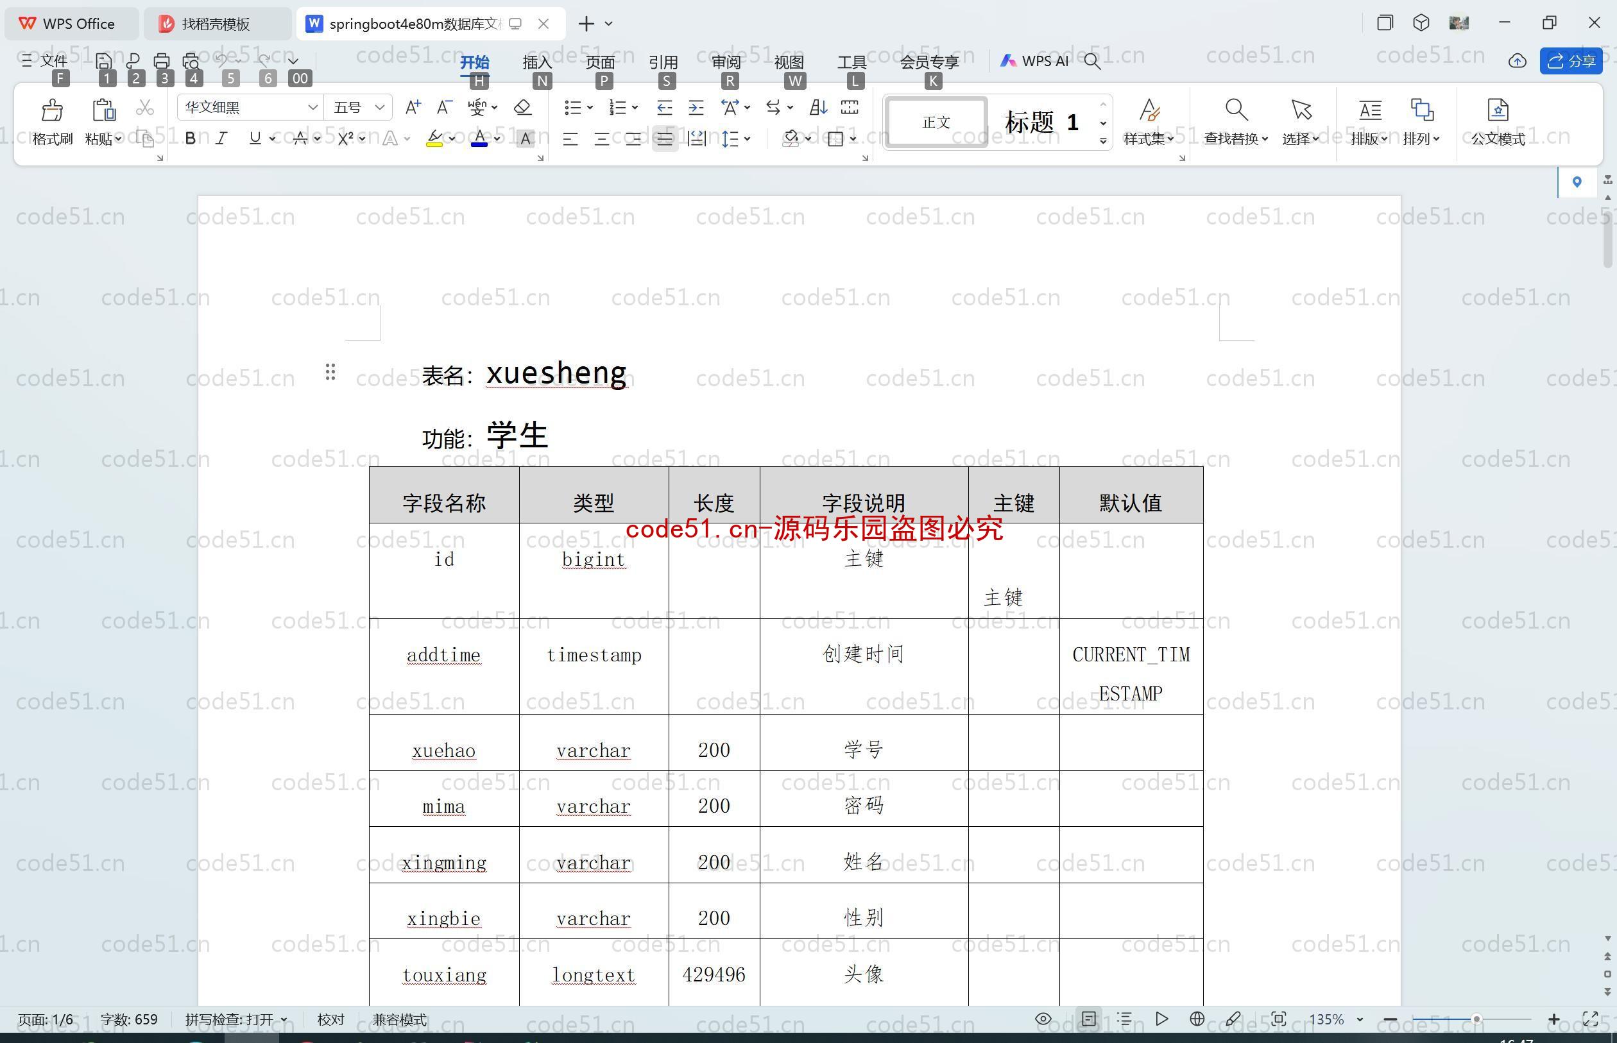Switch to the 视图 View tab
This screenshot has width=1617, height=1043.
click(x=789, y=62)
